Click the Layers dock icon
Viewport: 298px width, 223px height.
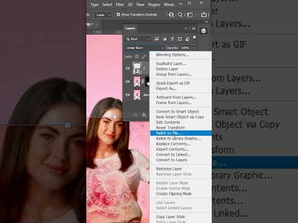204,31
